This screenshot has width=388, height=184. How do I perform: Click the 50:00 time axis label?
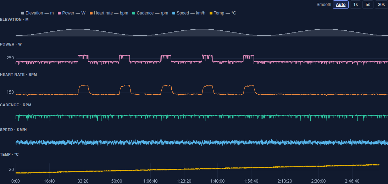[x=117, y=181]
